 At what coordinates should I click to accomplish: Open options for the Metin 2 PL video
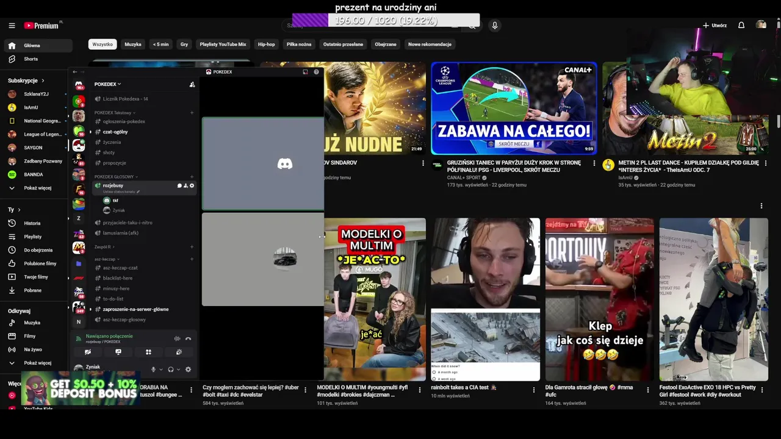pos(766,163)
